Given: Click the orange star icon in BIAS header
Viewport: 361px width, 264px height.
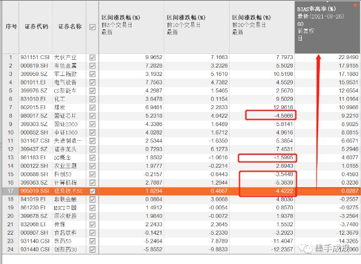Looking at the screenshot, I should tap(355, 5).
